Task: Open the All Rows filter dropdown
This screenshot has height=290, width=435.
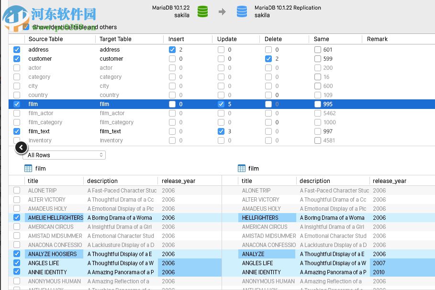Action: point(66,155)
